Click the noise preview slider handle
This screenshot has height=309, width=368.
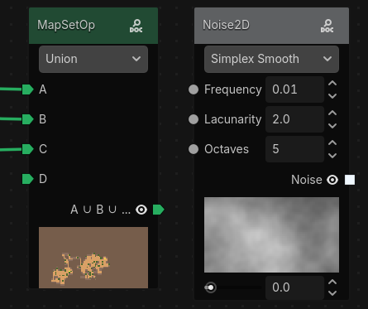click(x=211, y=287)
